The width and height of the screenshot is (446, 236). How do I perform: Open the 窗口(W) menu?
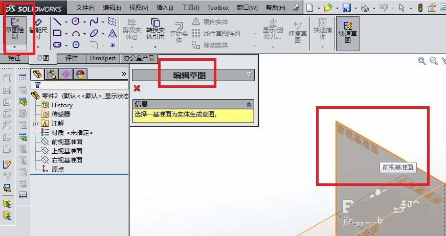coord(247,8)
